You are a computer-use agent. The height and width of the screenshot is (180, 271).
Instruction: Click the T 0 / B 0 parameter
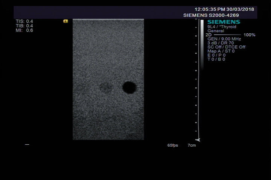tap(216, 59)
